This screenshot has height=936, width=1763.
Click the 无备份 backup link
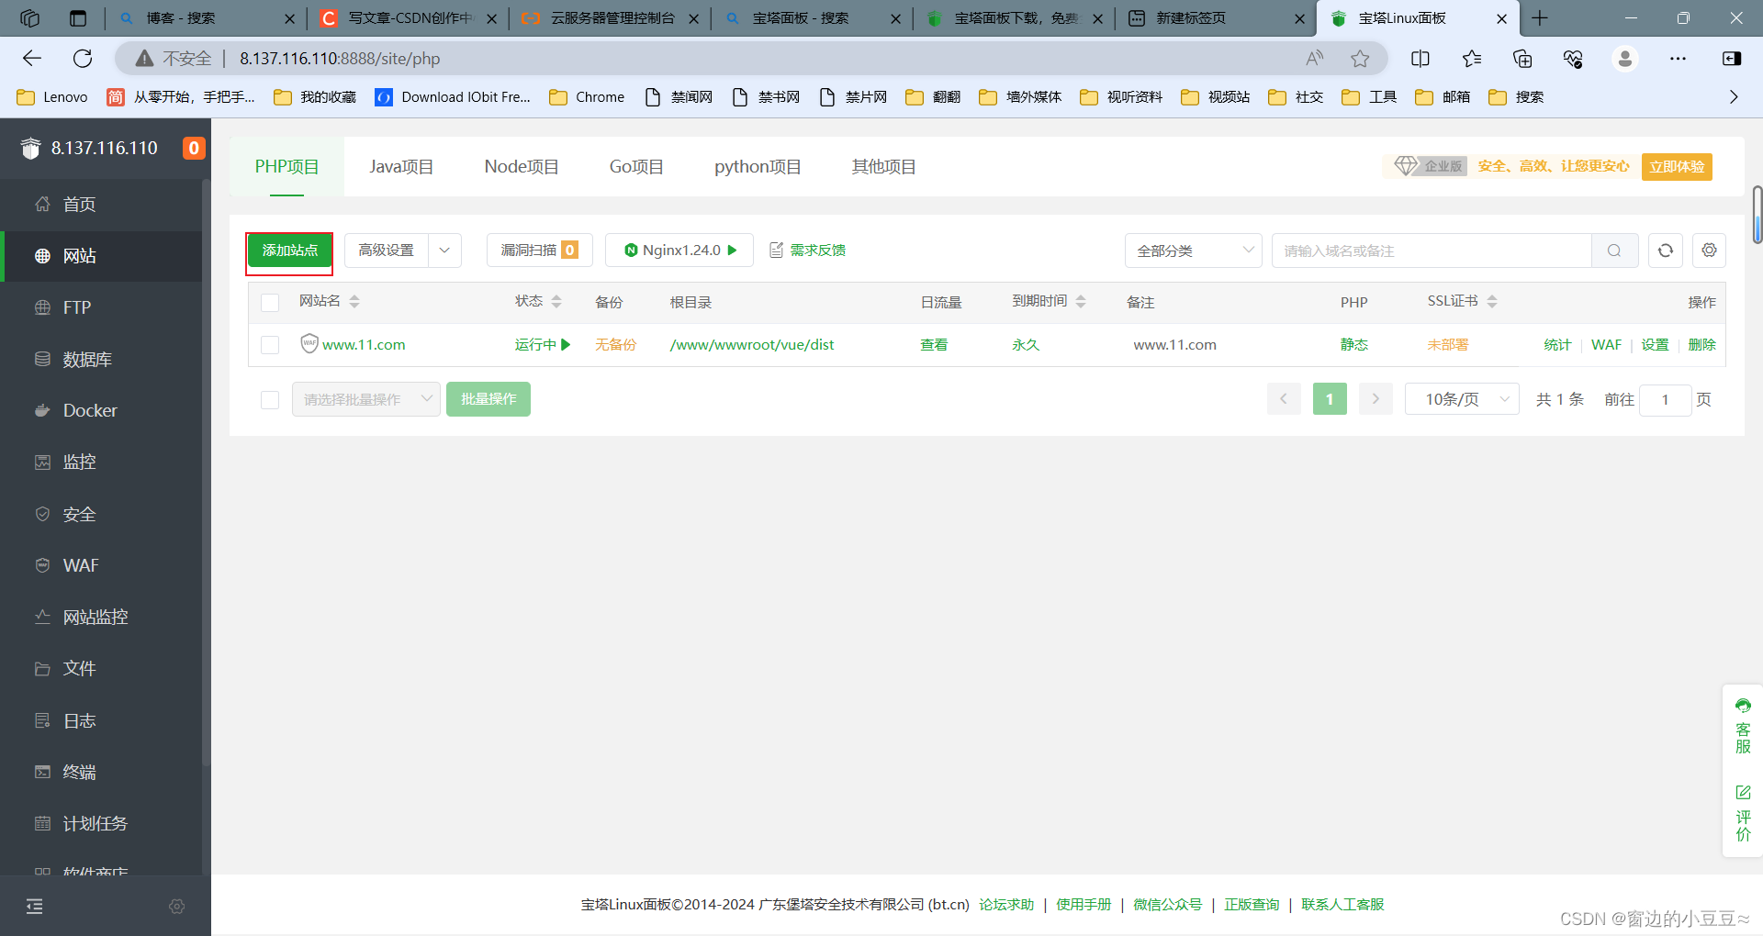point(615,345)
